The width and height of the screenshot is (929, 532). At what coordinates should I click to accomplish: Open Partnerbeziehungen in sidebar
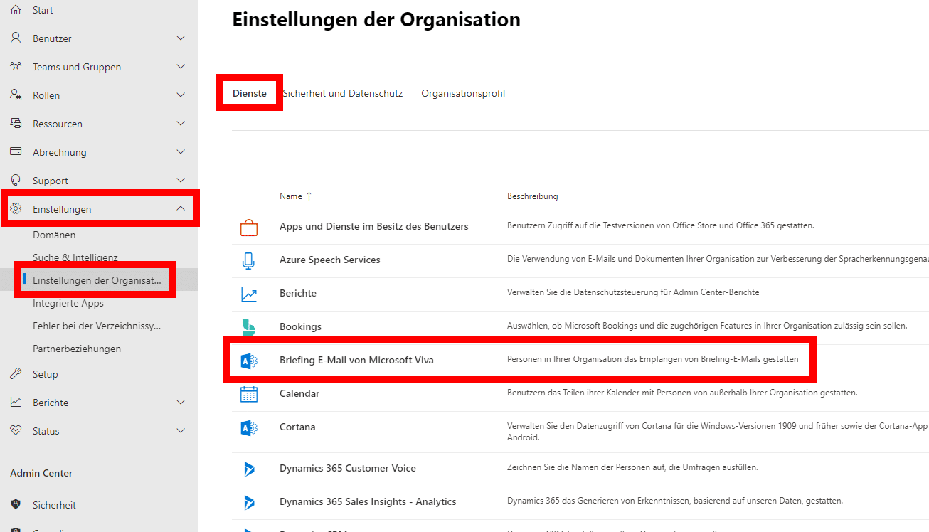coord(77,349)
